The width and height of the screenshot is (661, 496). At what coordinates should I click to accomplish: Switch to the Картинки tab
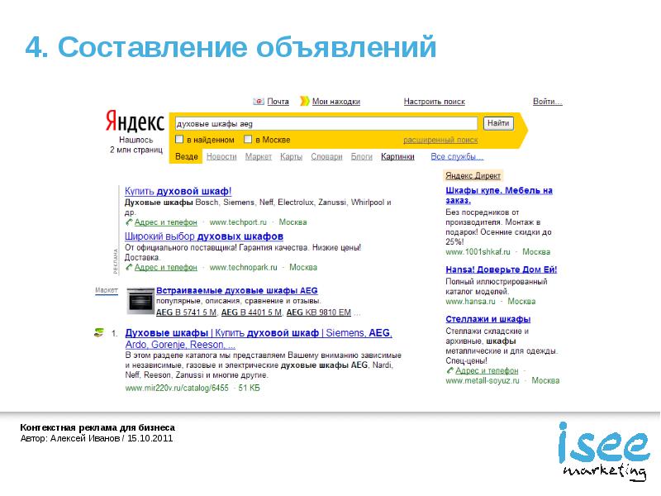(x=397, y=156)
